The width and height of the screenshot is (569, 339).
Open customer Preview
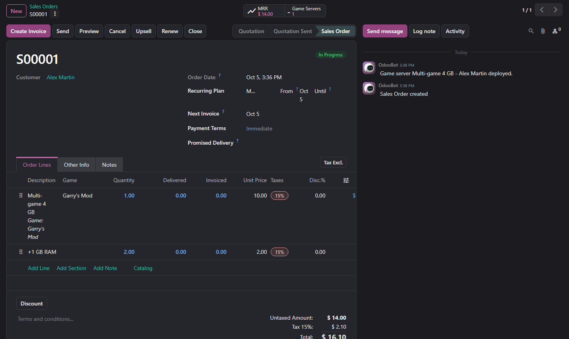click(89, 31)
